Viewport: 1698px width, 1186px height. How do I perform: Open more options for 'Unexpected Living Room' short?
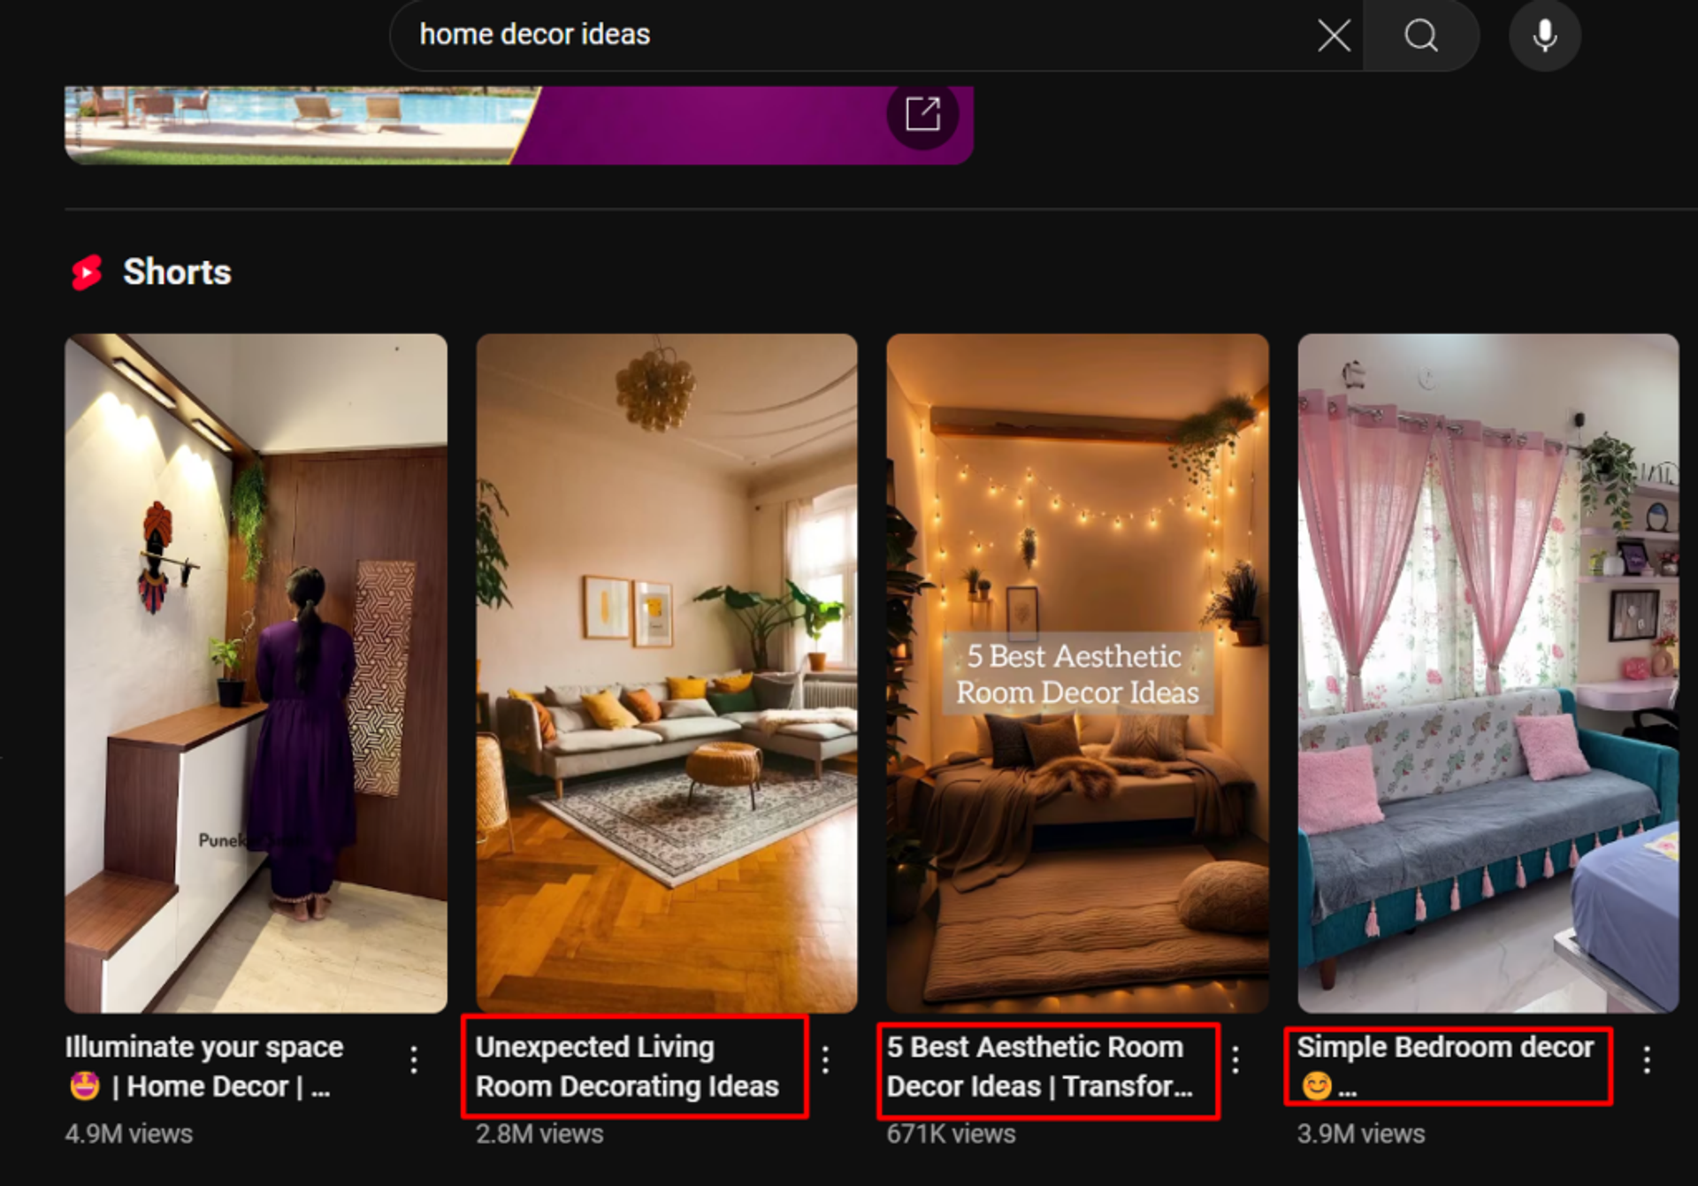click(x=825, y=1060)
